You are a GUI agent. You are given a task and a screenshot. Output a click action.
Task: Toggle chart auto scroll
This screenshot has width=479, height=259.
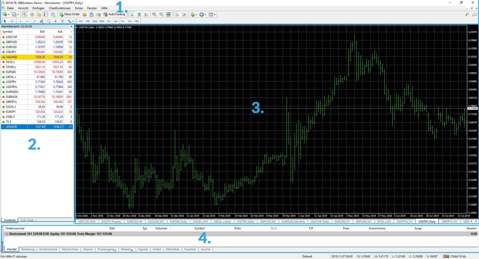(x=177, y=14)
